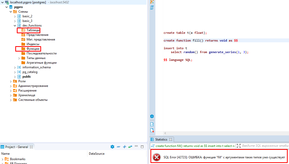
Task: Click the query text icon before the green SQL text
Action: point(153,146)
